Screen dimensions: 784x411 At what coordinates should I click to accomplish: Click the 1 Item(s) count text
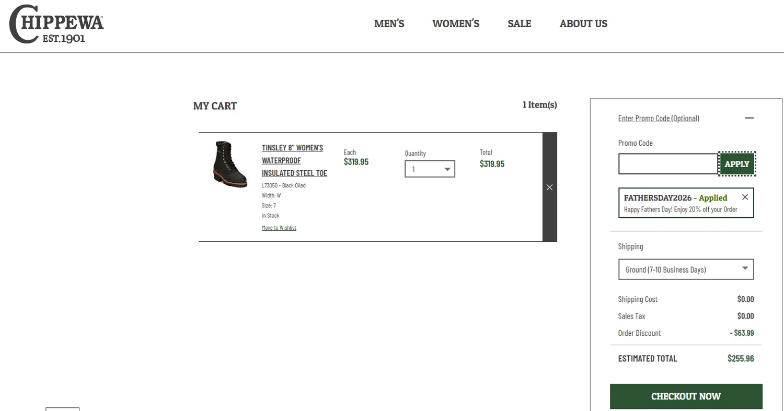click(539, 105)
